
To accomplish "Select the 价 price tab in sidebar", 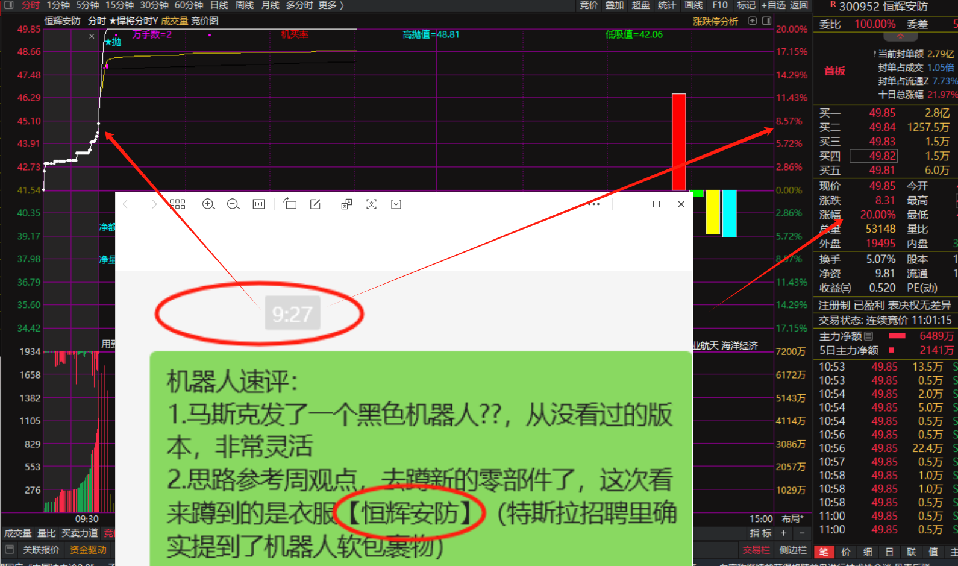I will pos(846,552).
